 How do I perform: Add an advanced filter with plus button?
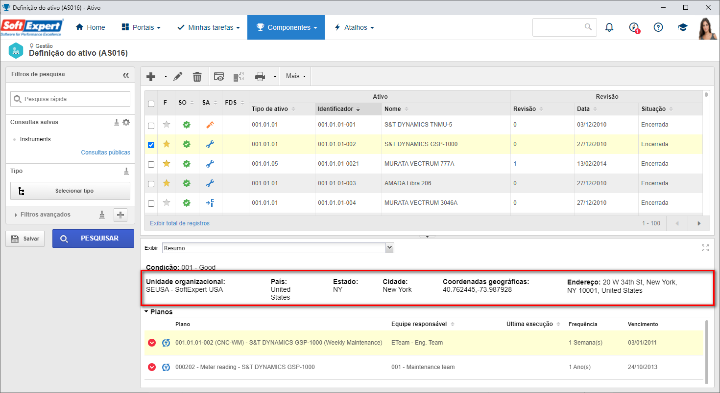tap(120, 215)
